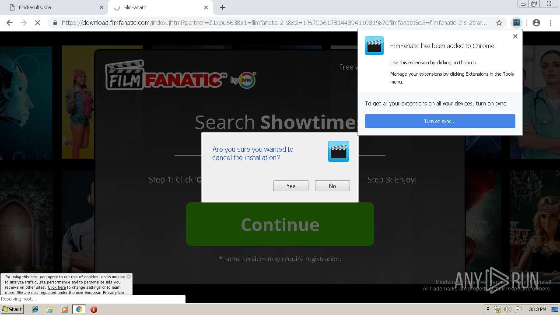Screen dimensions: 560x315
Task: Open the media player taskbar icon
Action: point(64,309)
